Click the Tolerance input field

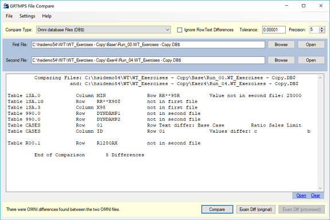click(x=274, y=30)
